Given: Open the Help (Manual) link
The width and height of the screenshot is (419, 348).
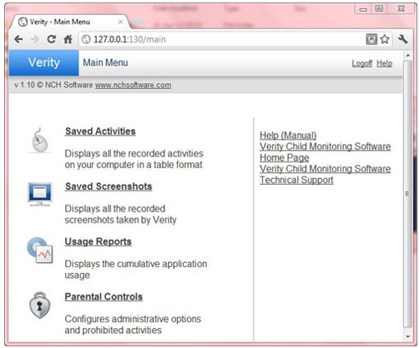Looking at the screenshot, I should click(288, 136).
